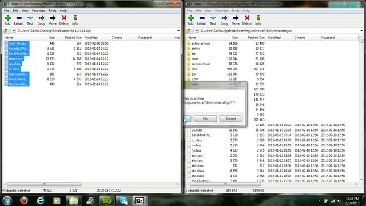Click No in the confirmation dialog
The height and width of the screenshot is (206, 366).
pos(205,118)
